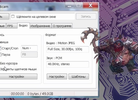This screenshot has width=138, height=100.
Task: Toggle the Пауза hotkey checkbox
Action: point(0,55)
